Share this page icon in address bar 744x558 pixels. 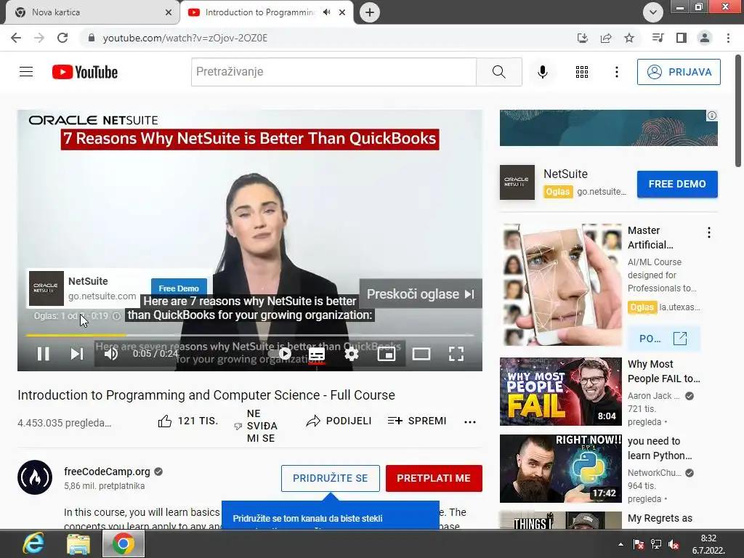[606, 38]
